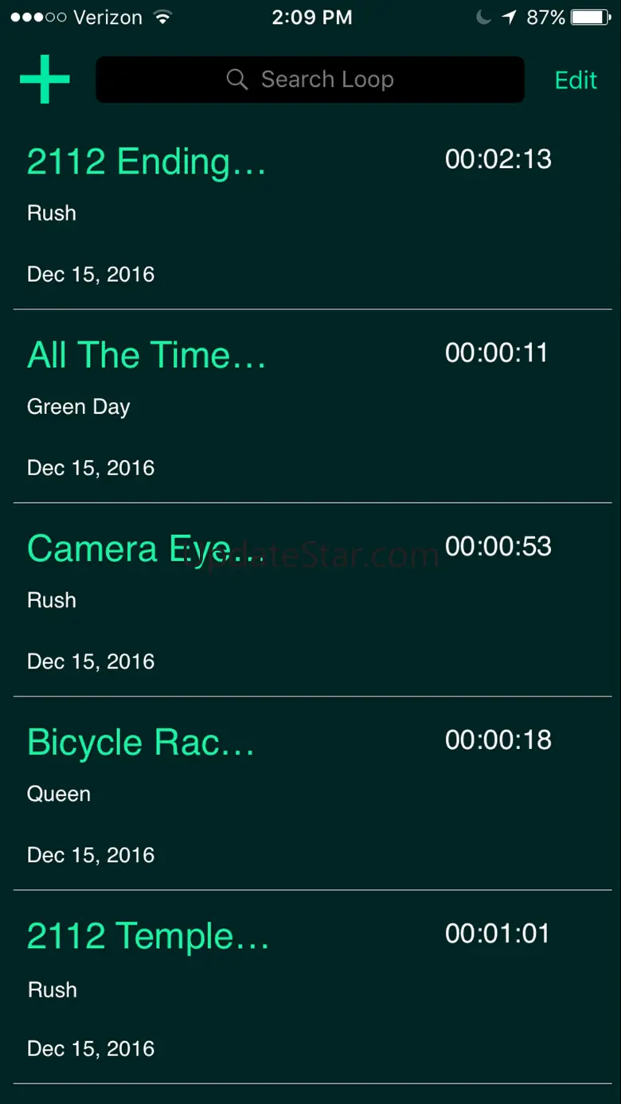Tap the 00:00:53 duration of Camera Eye
Image resolution: width=621 pixels, height=1104 pixels.
coord(498,546)
